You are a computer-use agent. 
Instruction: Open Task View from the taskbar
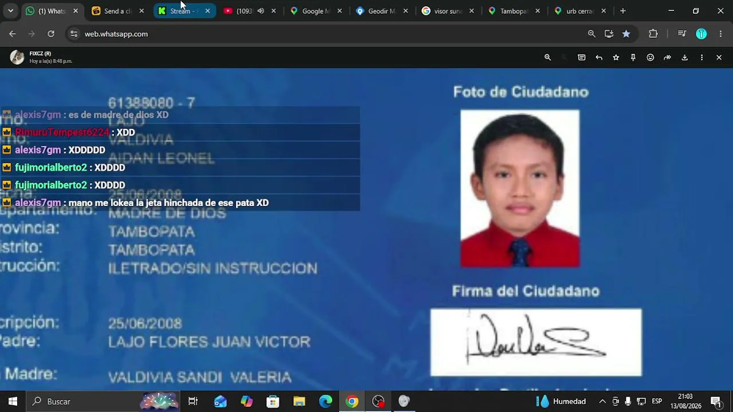click(x=193, y=401)
